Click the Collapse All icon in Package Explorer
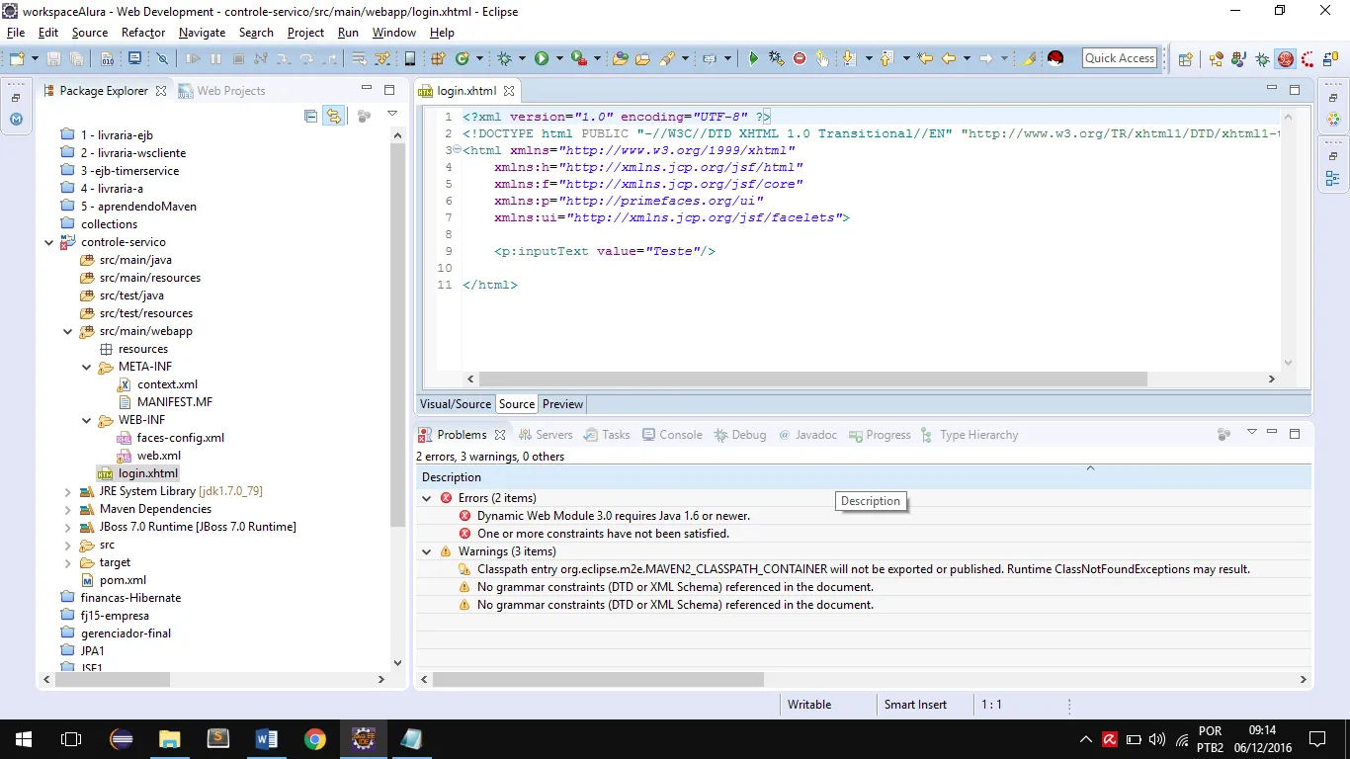 (311, 117)
